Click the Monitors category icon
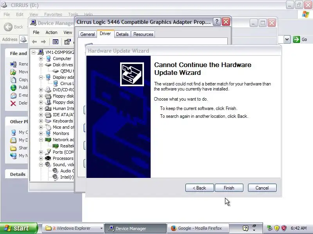This screenshot has height=234, width=313. click(48, 133)
